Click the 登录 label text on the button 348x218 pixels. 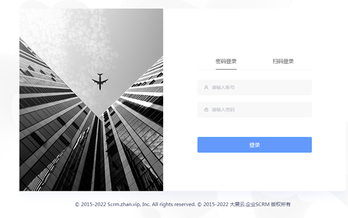[x=254, y=145]
